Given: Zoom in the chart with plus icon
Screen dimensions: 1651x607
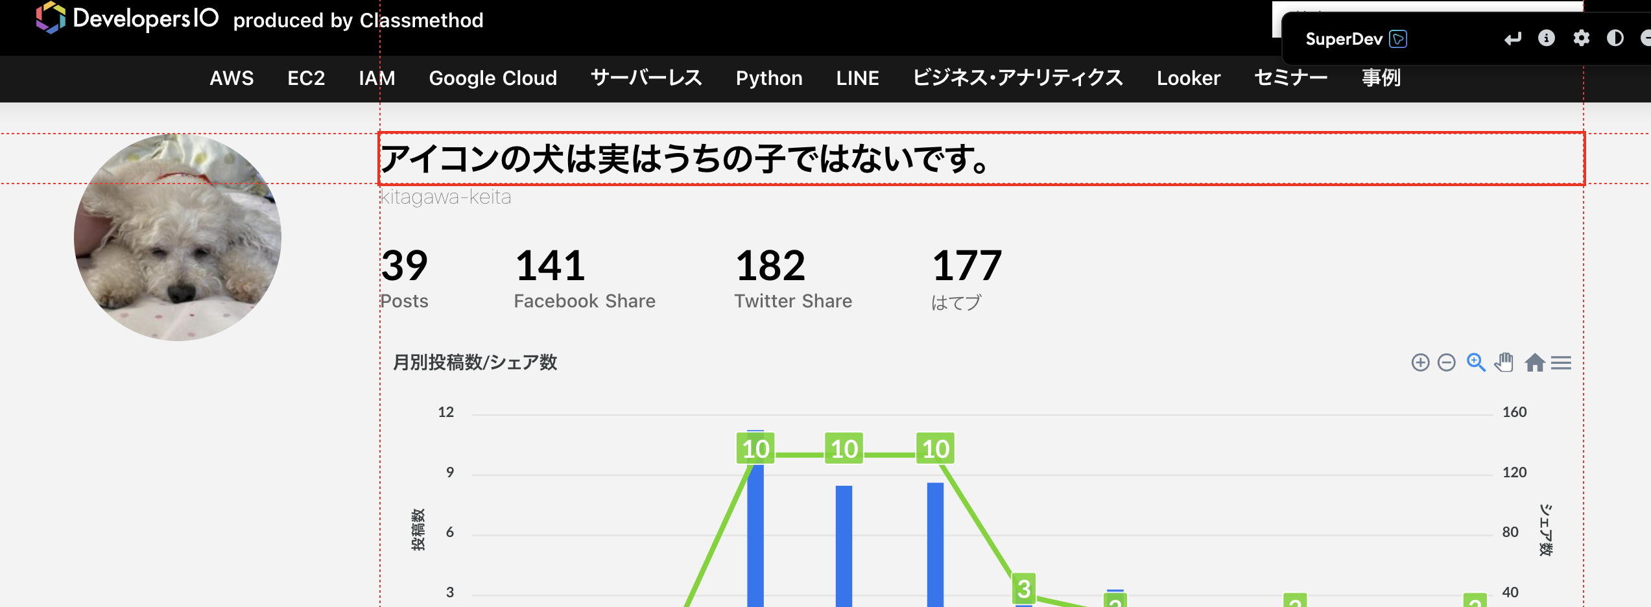Looking at the screenshot, I should click(1420, 363).
